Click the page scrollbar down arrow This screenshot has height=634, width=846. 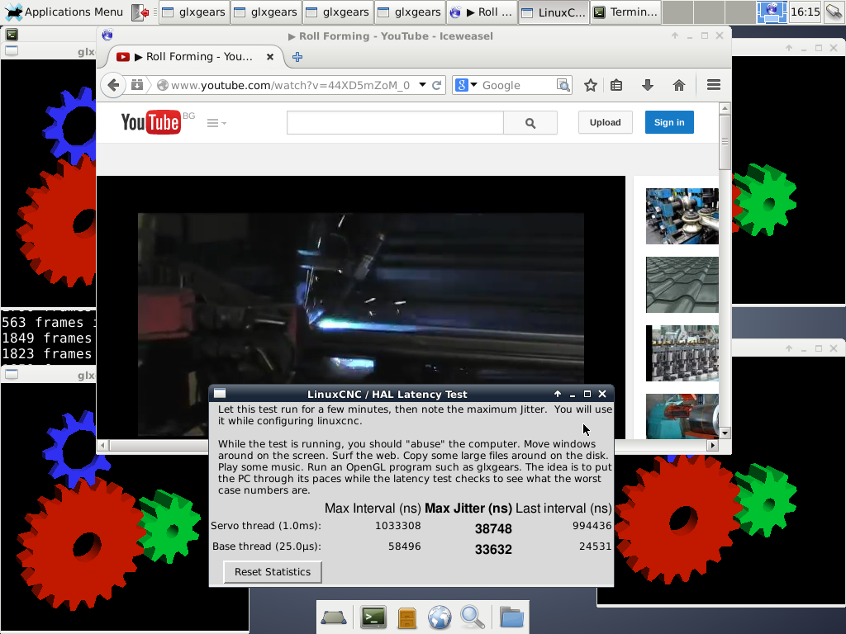click(x=725, y=433)
